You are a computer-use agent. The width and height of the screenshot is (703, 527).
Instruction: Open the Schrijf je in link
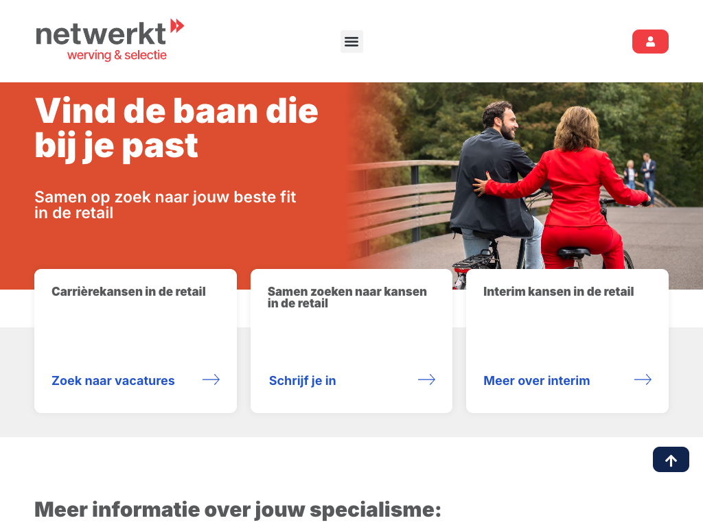coord(302,380)
